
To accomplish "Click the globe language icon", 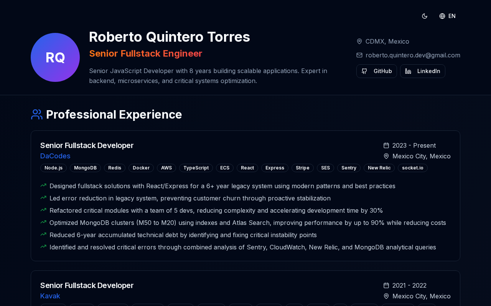I will pos(442,16).
